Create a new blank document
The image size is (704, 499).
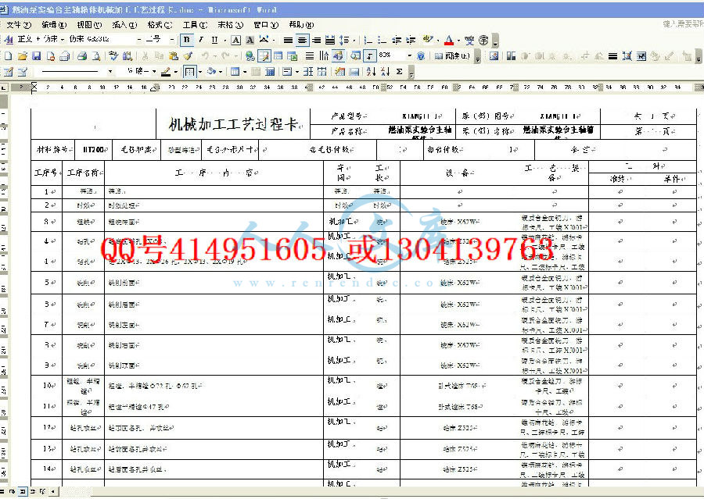tap(8, 56)
